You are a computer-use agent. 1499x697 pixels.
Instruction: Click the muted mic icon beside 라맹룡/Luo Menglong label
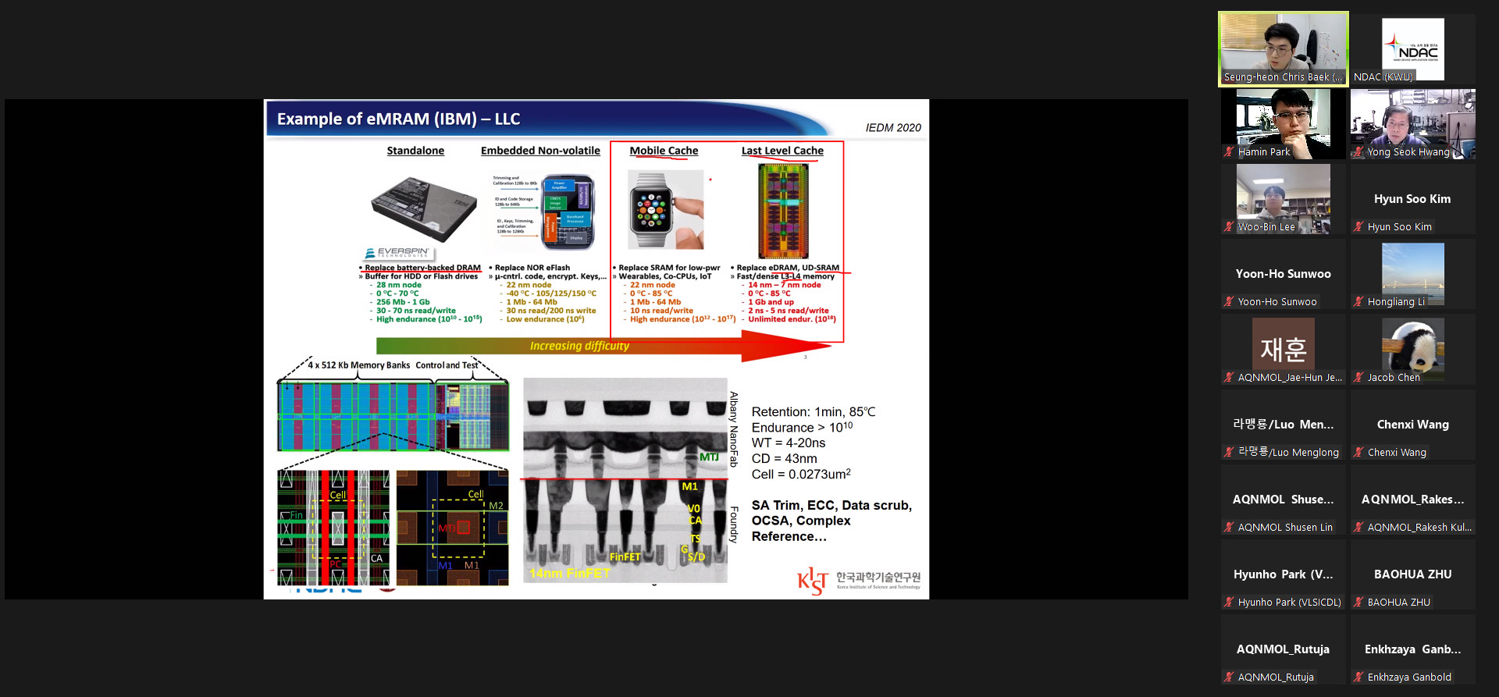click(x=1230, y=453)
